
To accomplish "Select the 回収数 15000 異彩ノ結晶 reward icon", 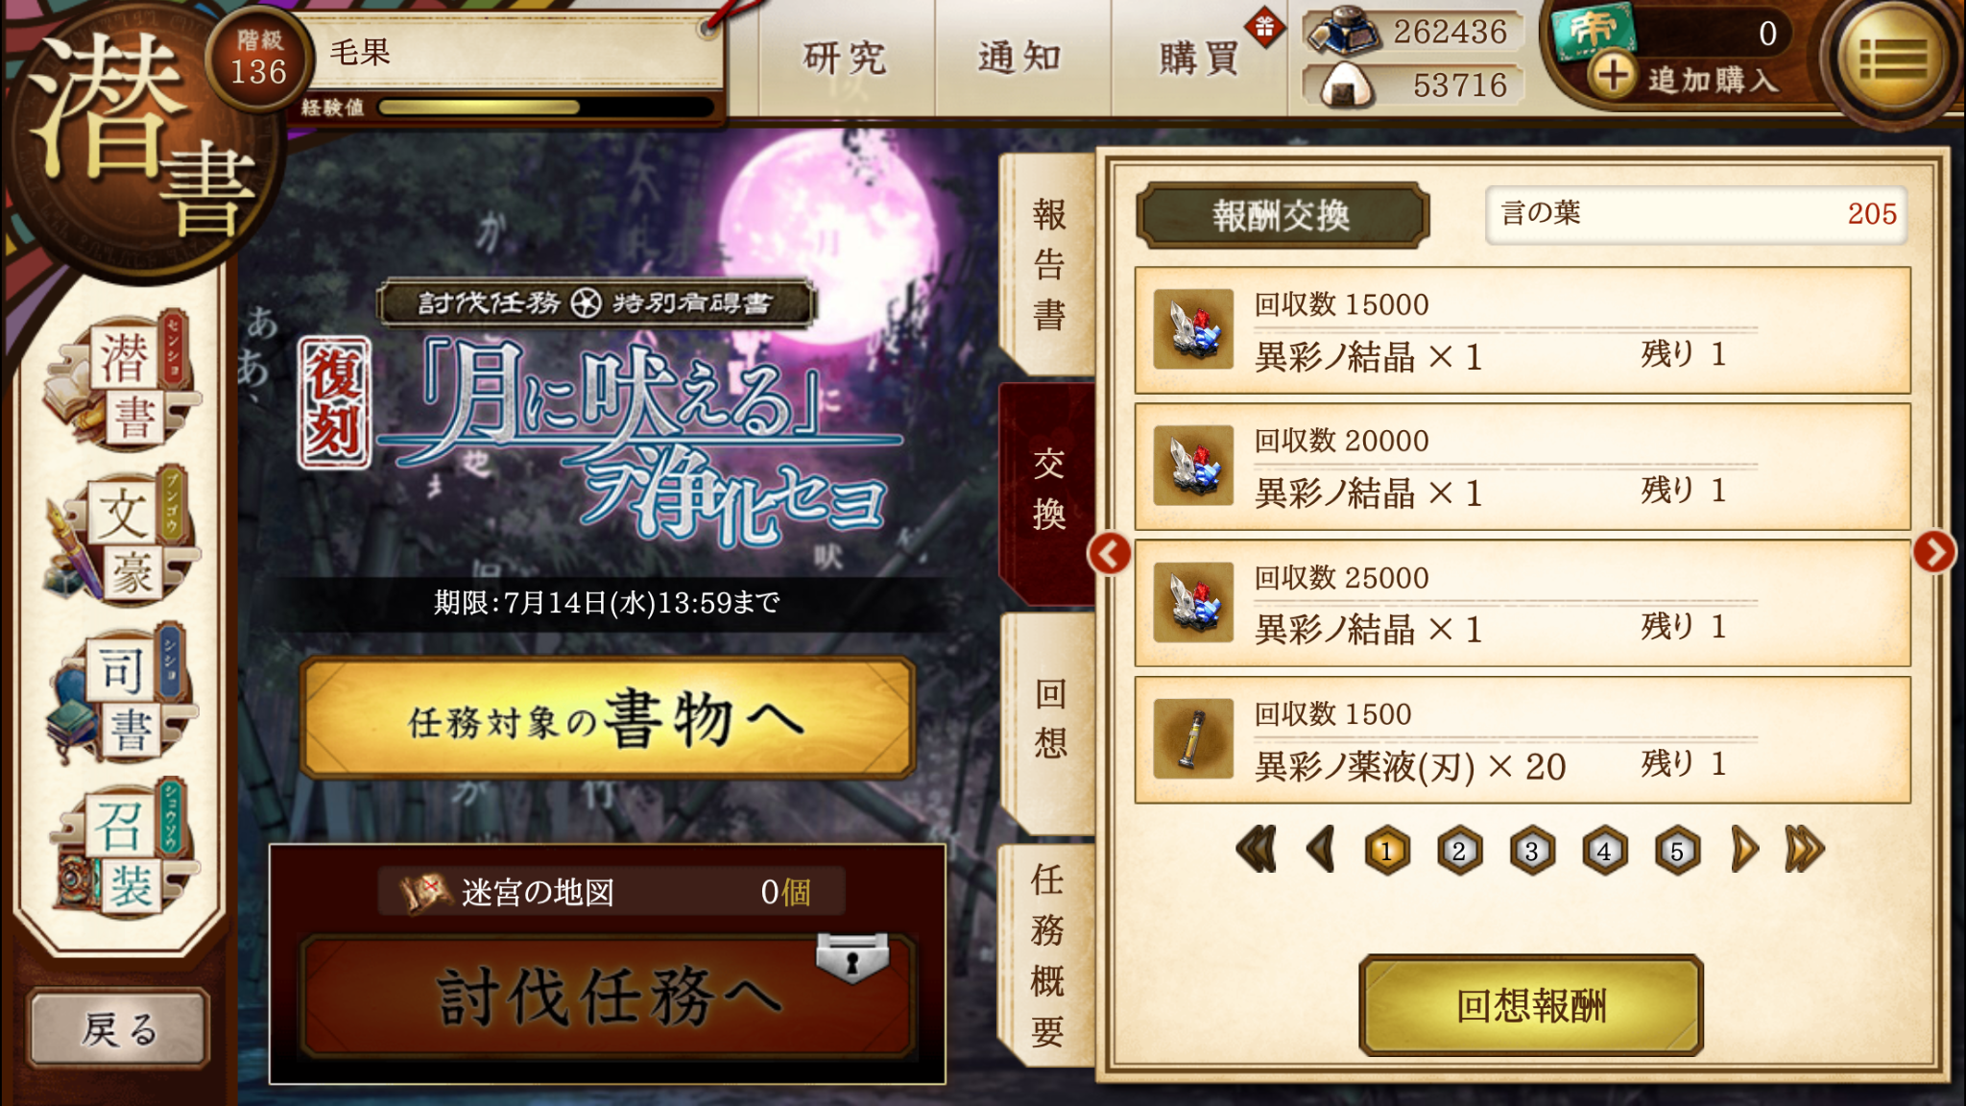I will tap(1193, 329).
